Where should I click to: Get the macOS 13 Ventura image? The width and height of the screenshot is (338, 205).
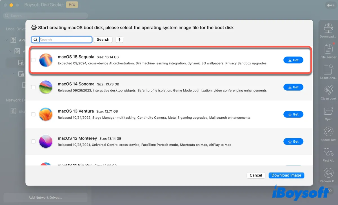(293, 114)
